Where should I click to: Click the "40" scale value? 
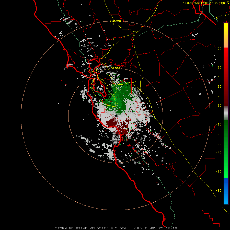click(220, 77)
